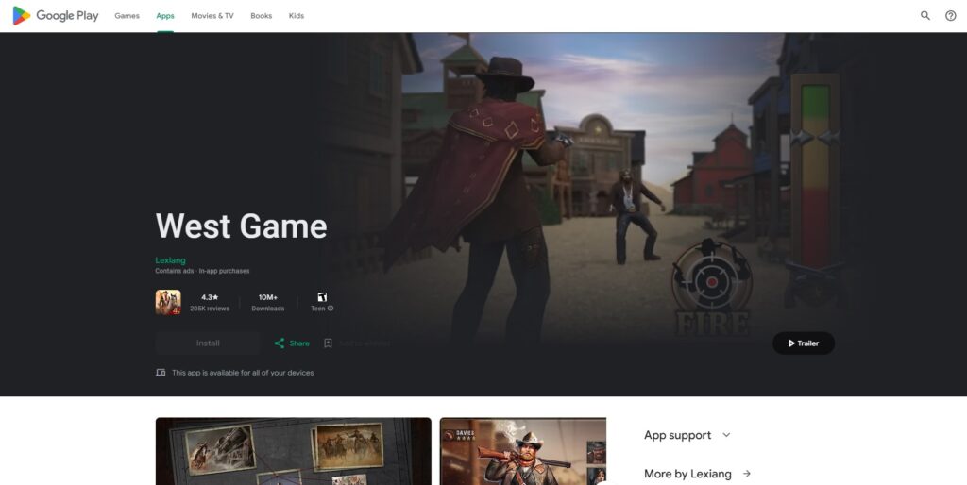Image resolution: width=967 pixels, height=485 pixels.
Task: Switch to the Games tab
Action: pyautogui.click(x=127, y=16)
